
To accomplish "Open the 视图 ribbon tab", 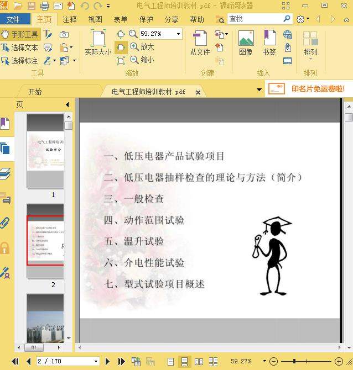I will pyautogui.click(x=95, y=19).
